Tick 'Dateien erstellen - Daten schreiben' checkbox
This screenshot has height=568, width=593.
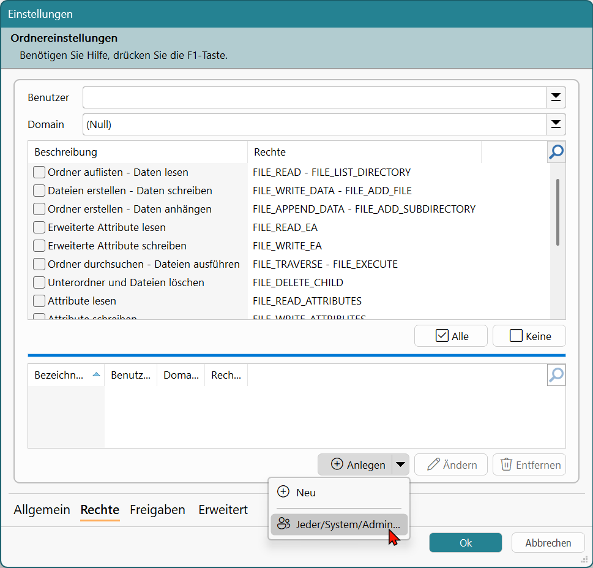[x=39, y=191]
